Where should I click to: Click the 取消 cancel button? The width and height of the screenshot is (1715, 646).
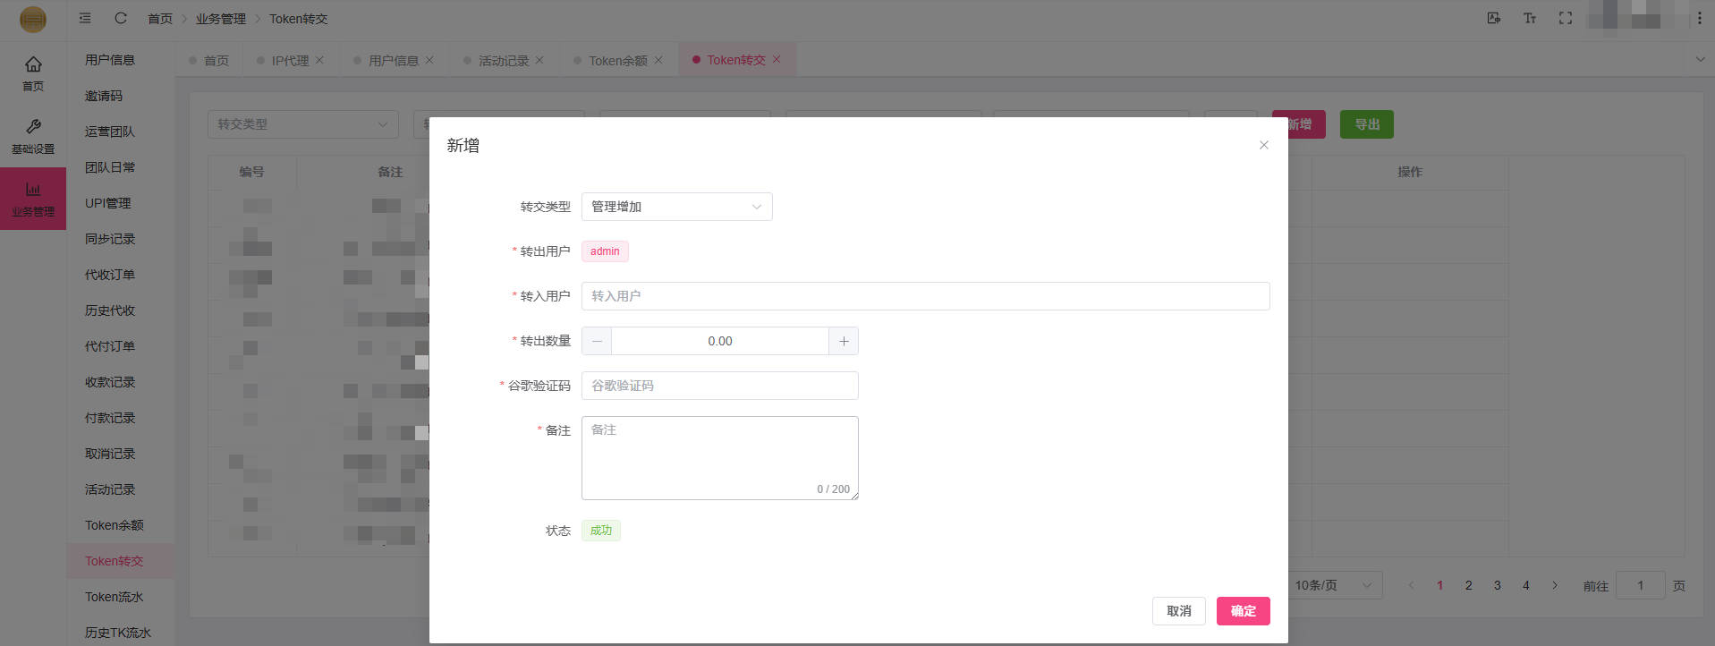[x=1178, y=611]
